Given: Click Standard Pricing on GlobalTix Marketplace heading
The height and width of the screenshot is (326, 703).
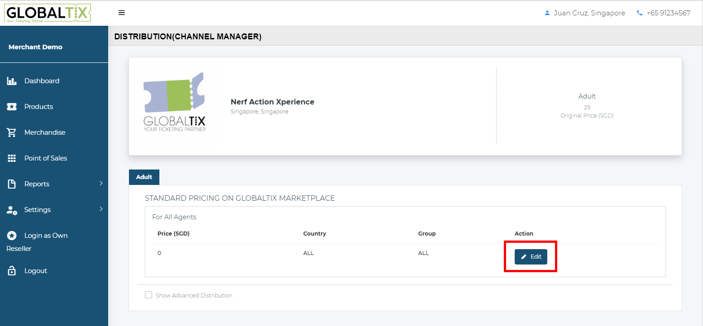Looking at the screenshot, I should (x=240, y=198).
